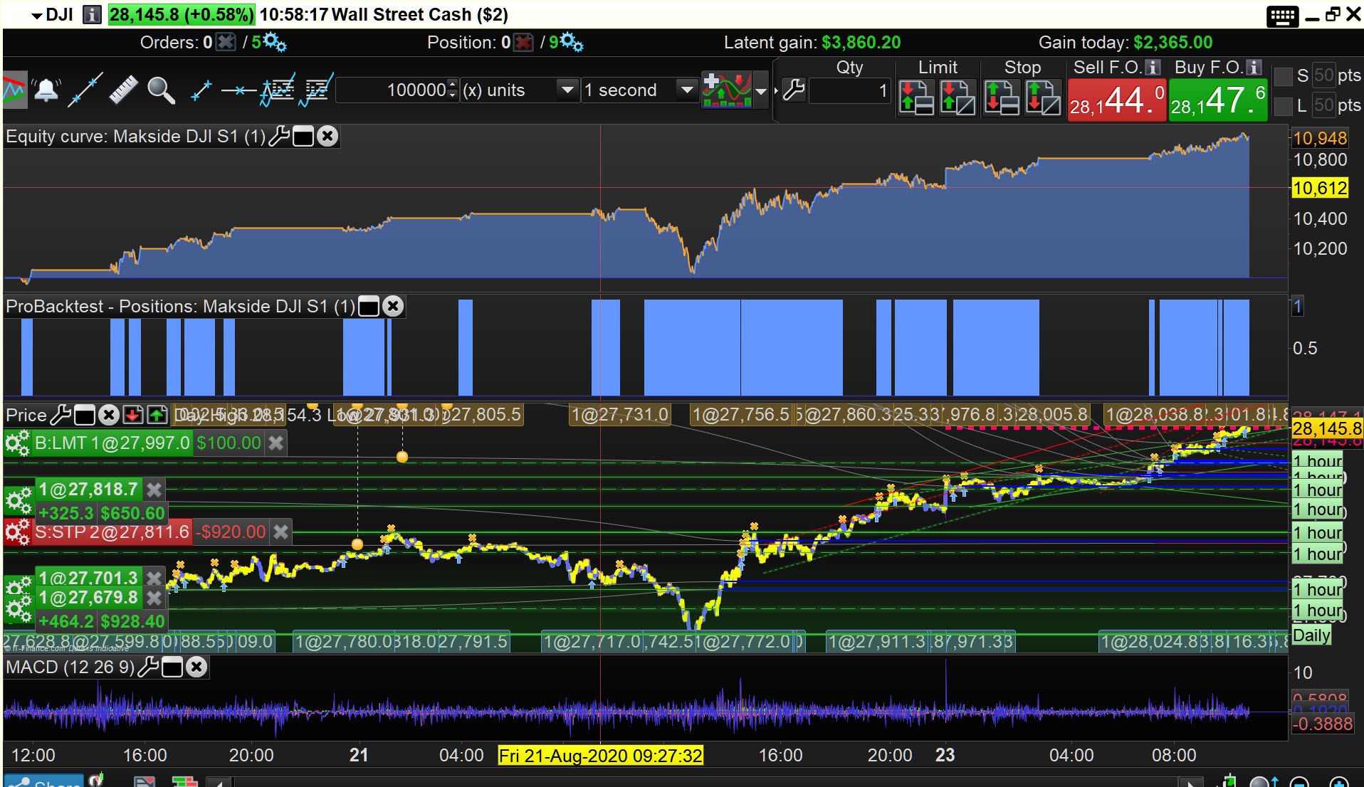1364x787 pixels.
Task: Close the Price panel
Action: [108, 414]
